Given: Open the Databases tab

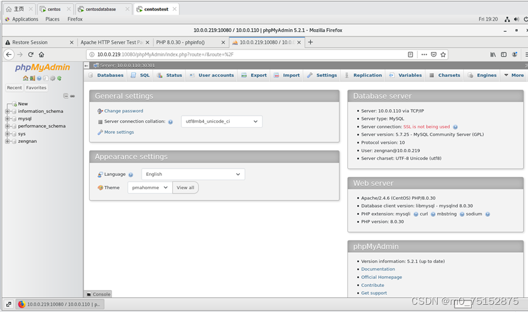Looking at the screenshot, I should pos(106,75).
